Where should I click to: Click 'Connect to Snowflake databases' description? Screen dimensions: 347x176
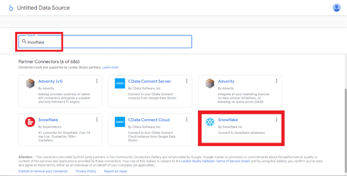(242, 133)
